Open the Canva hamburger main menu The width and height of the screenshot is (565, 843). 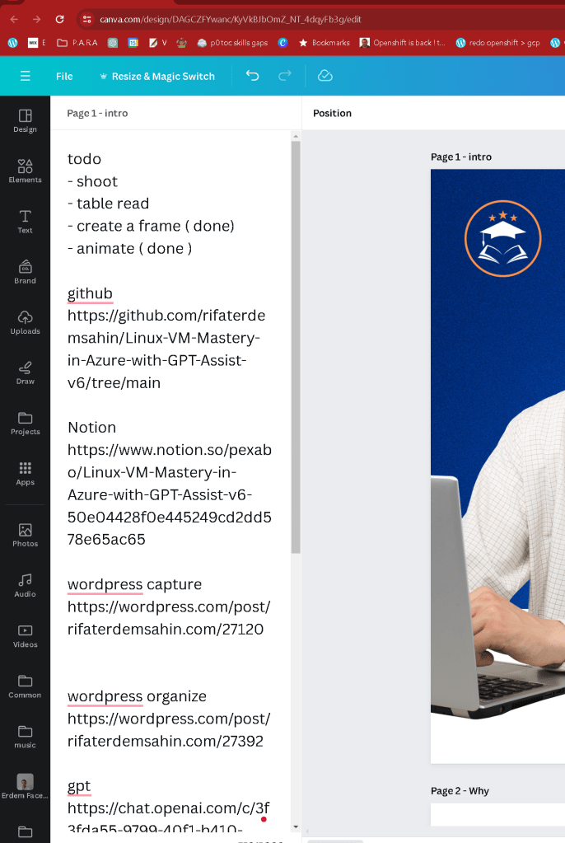tap(26, 76)
